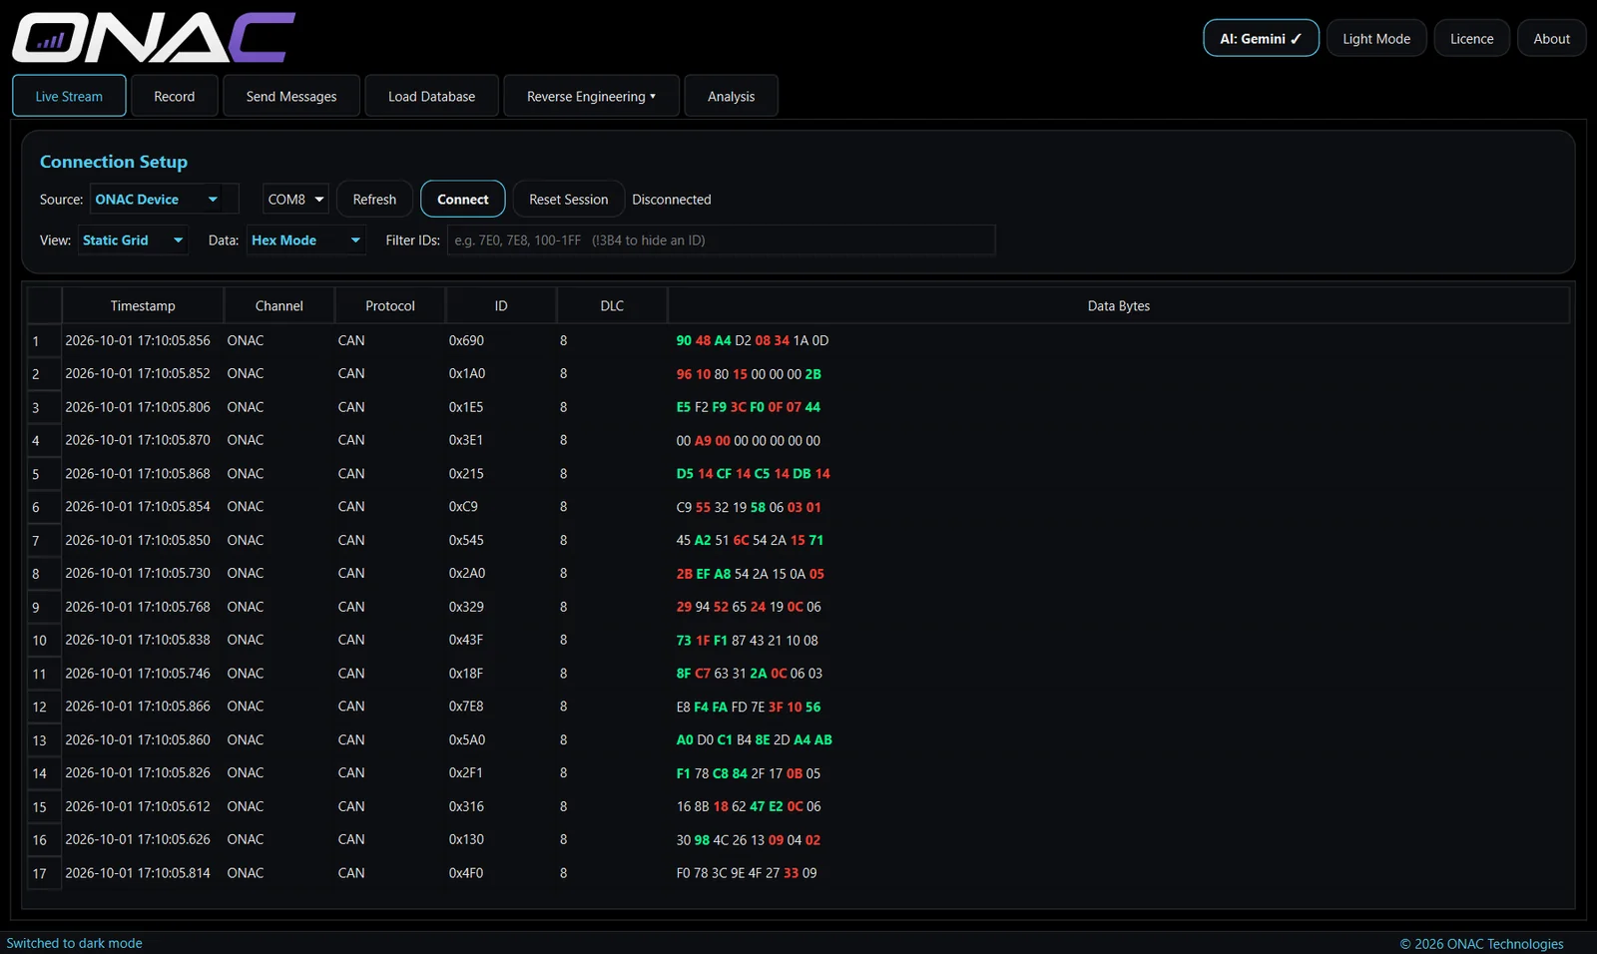
Task: Click the Timestamp column header
Action: [x=143, y=306]
